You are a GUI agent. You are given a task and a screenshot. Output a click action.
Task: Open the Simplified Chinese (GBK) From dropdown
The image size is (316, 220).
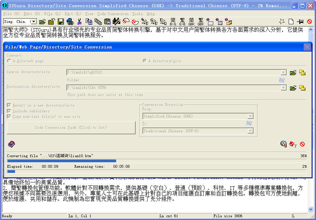[x=250, y=116]
